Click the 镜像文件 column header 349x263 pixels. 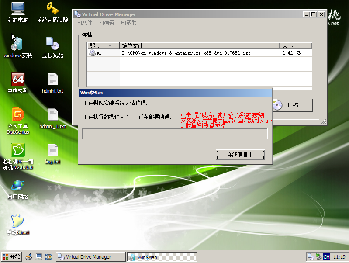point(200,45)
